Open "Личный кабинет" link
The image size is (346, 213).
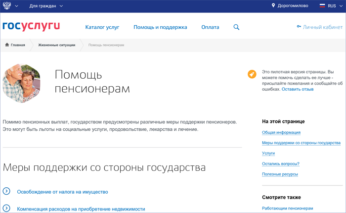click(322, 27)
